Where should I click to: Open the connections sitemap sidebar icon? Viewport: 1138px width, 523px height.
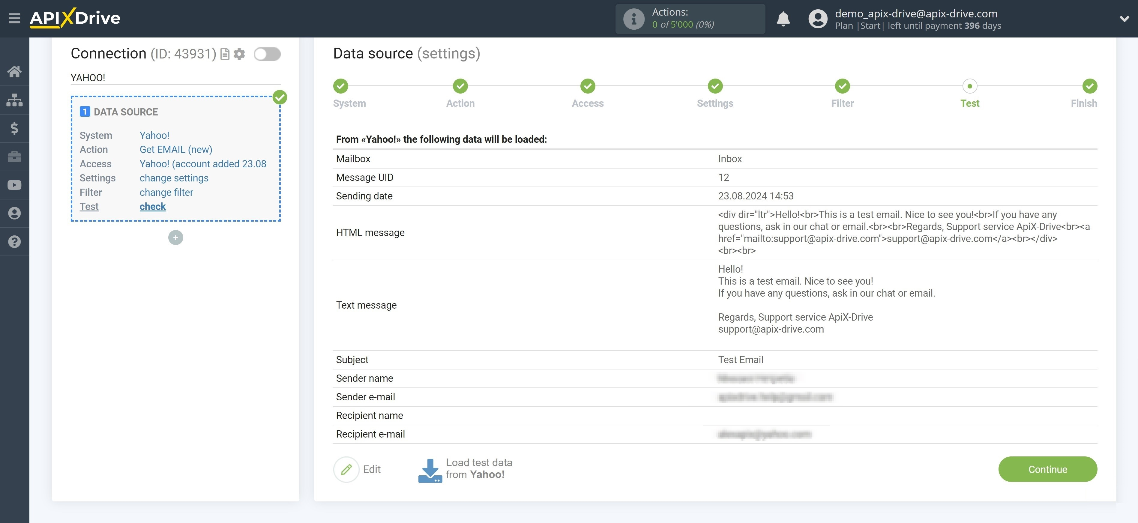tap(14, 100)
